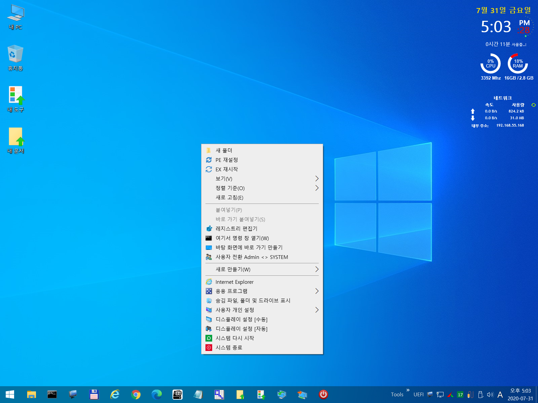The height and width of the screenshot is (403, 538).
Task: Select 디스플레이 설정 [수동] menu item
Action: (x=262, y=319)
